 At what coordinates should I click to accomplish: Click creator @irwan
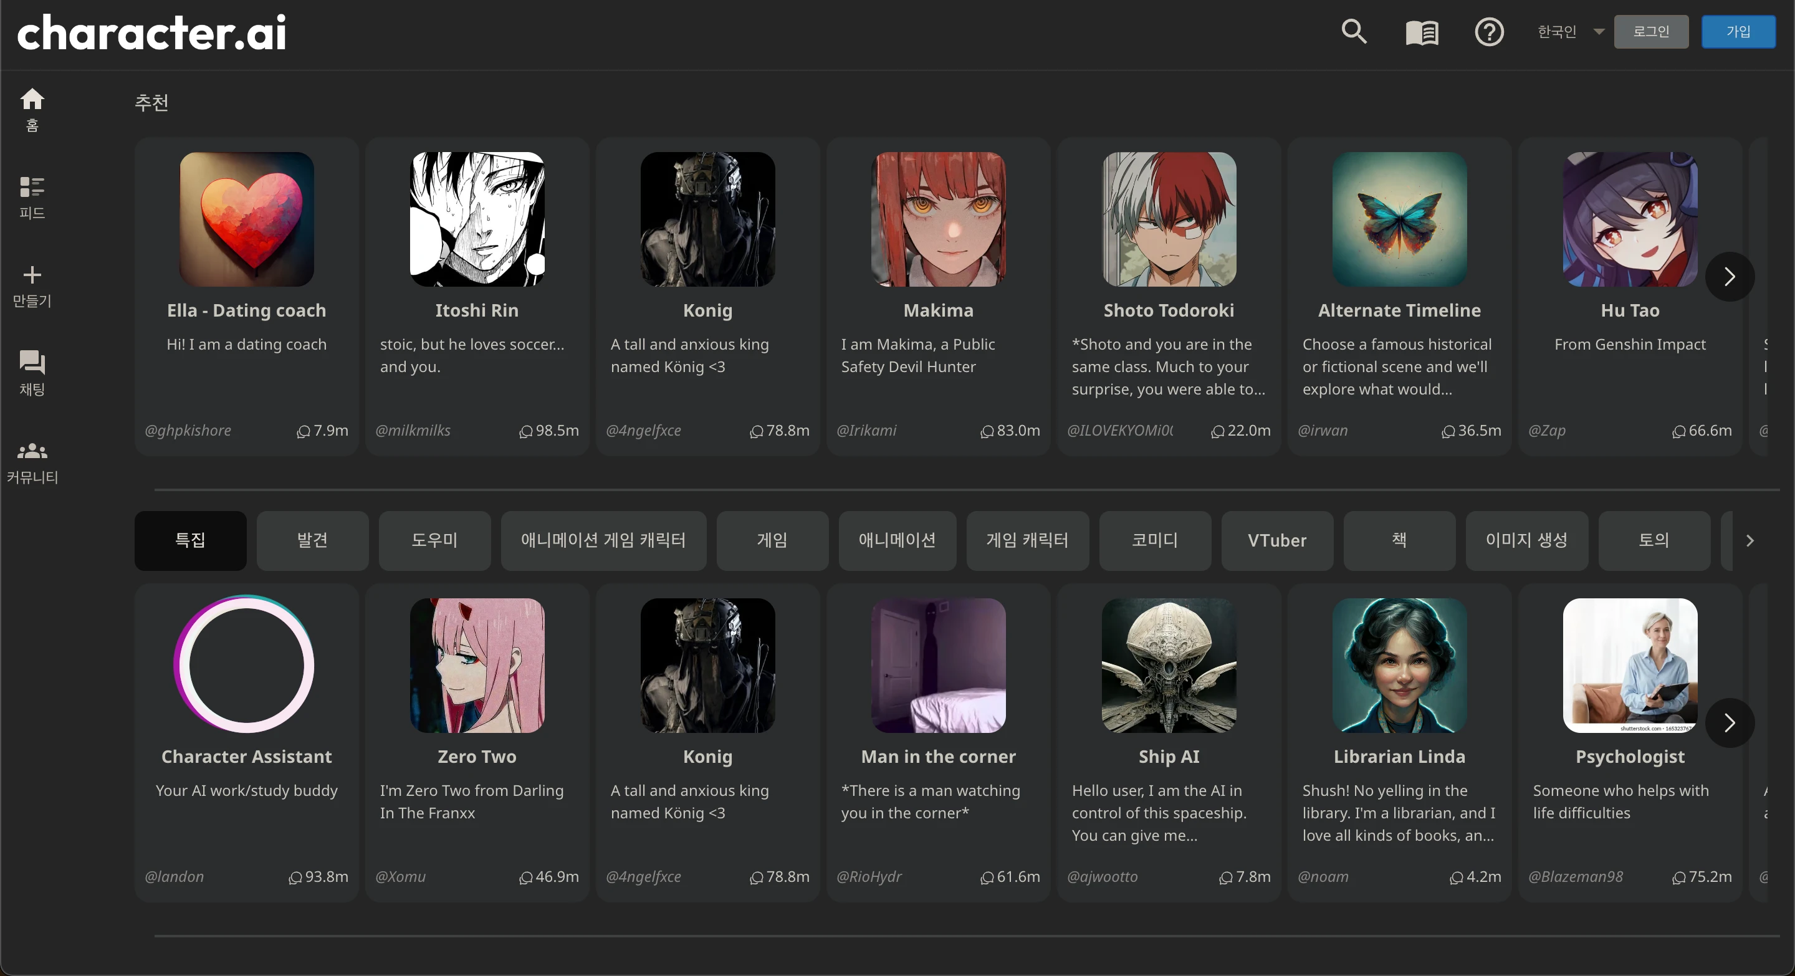1323,431
